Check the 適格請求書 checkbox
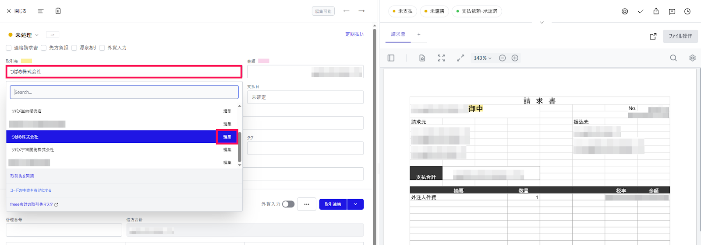Viewport: 701px width, 245px height. [9, 48]
